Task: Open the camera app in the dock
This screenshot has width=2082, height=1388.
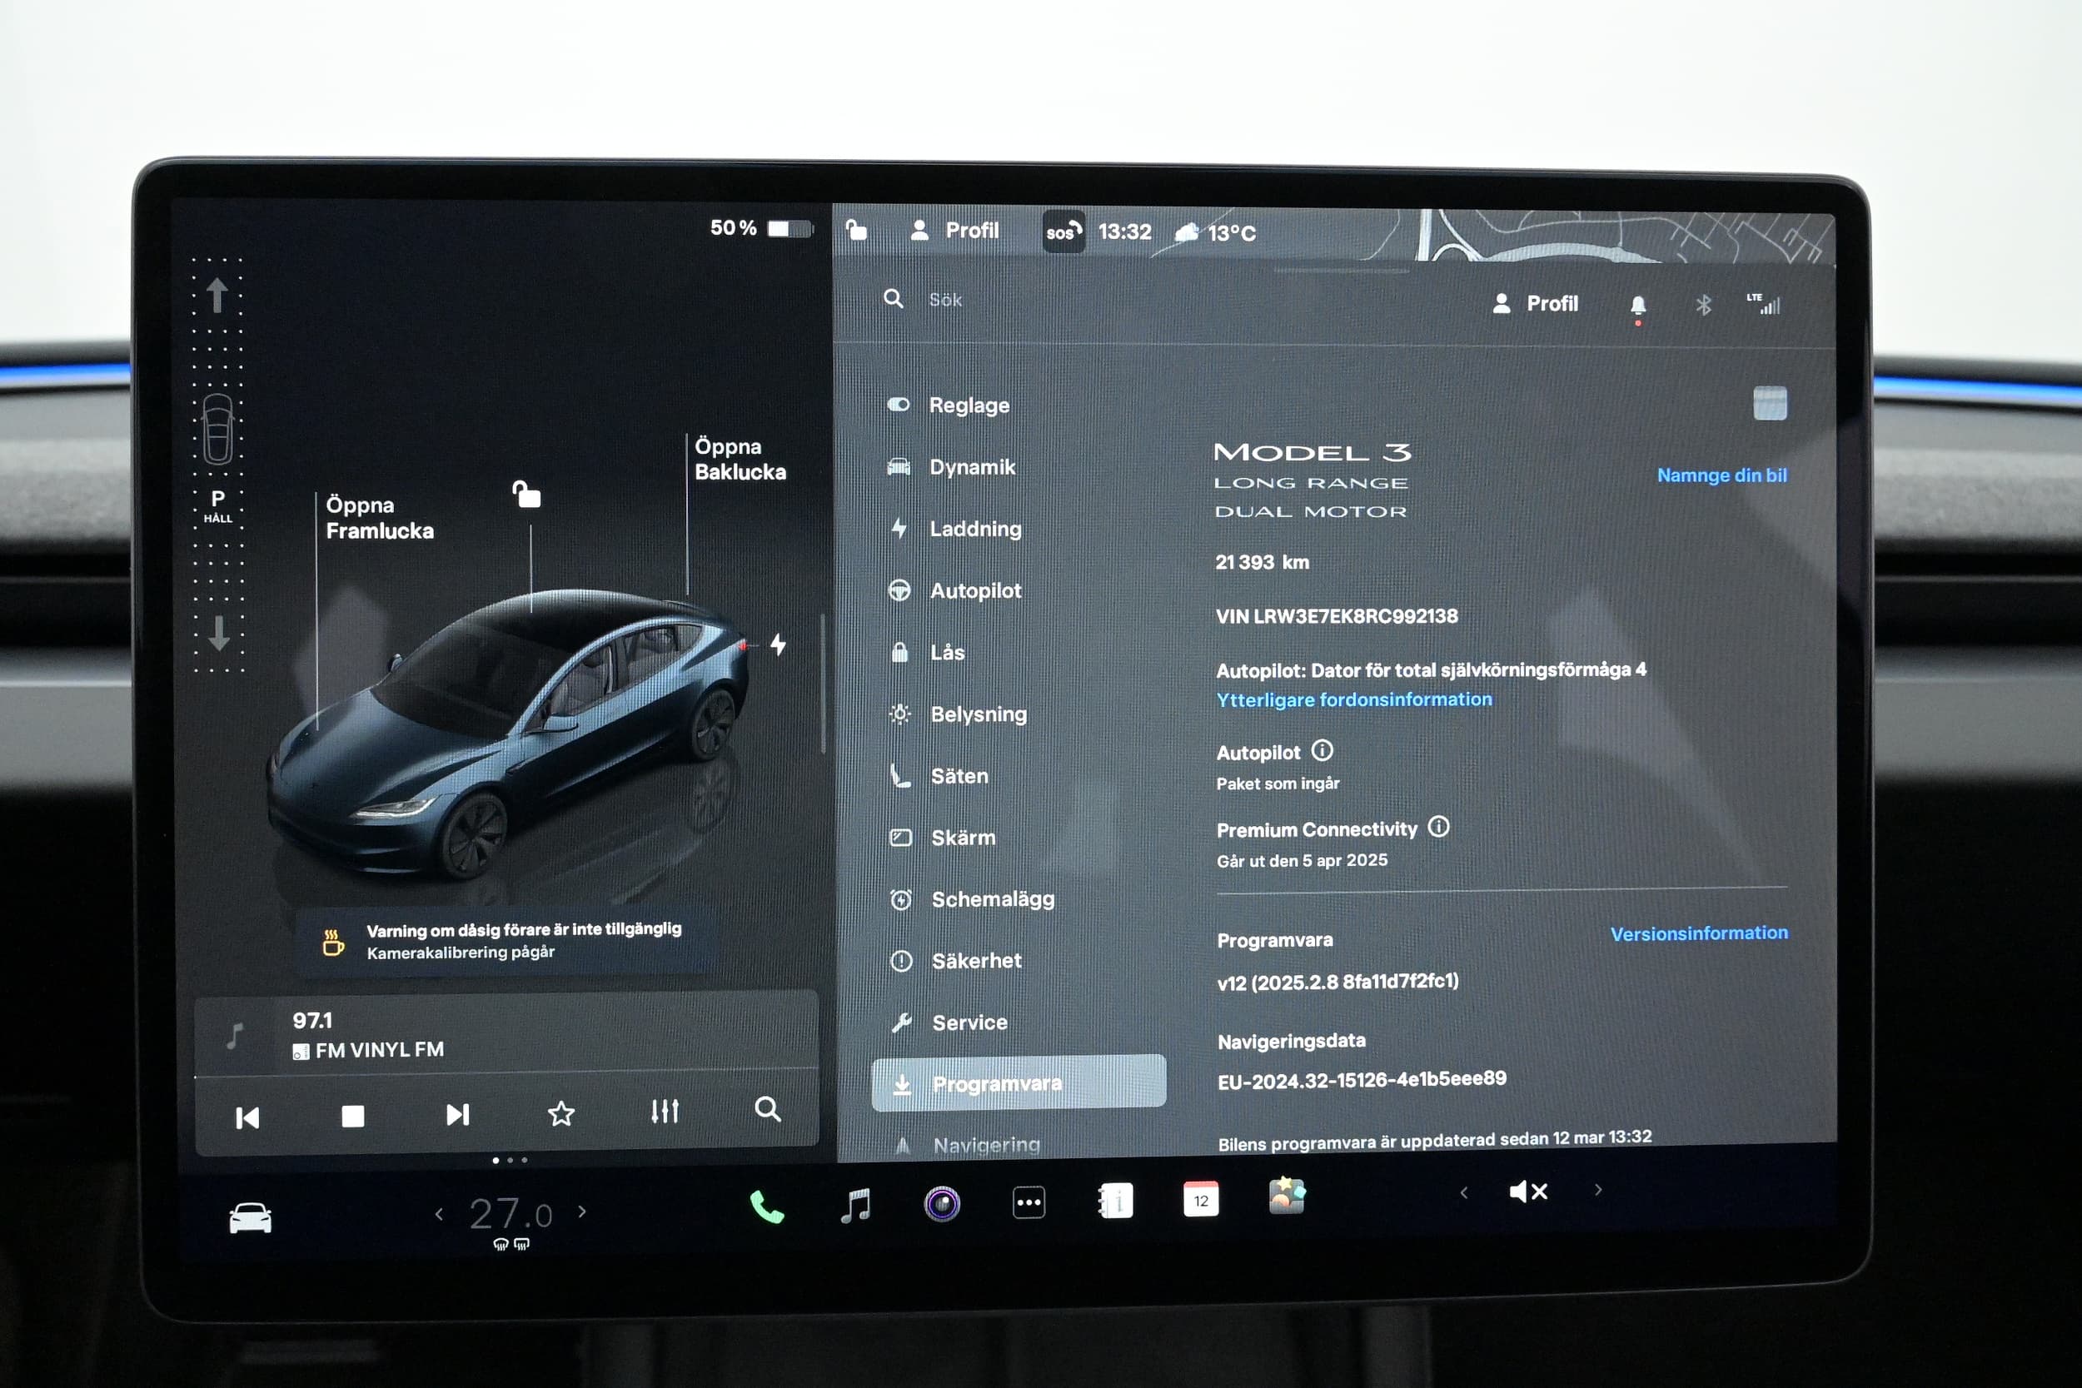Action: click(x=942, y=1204)
